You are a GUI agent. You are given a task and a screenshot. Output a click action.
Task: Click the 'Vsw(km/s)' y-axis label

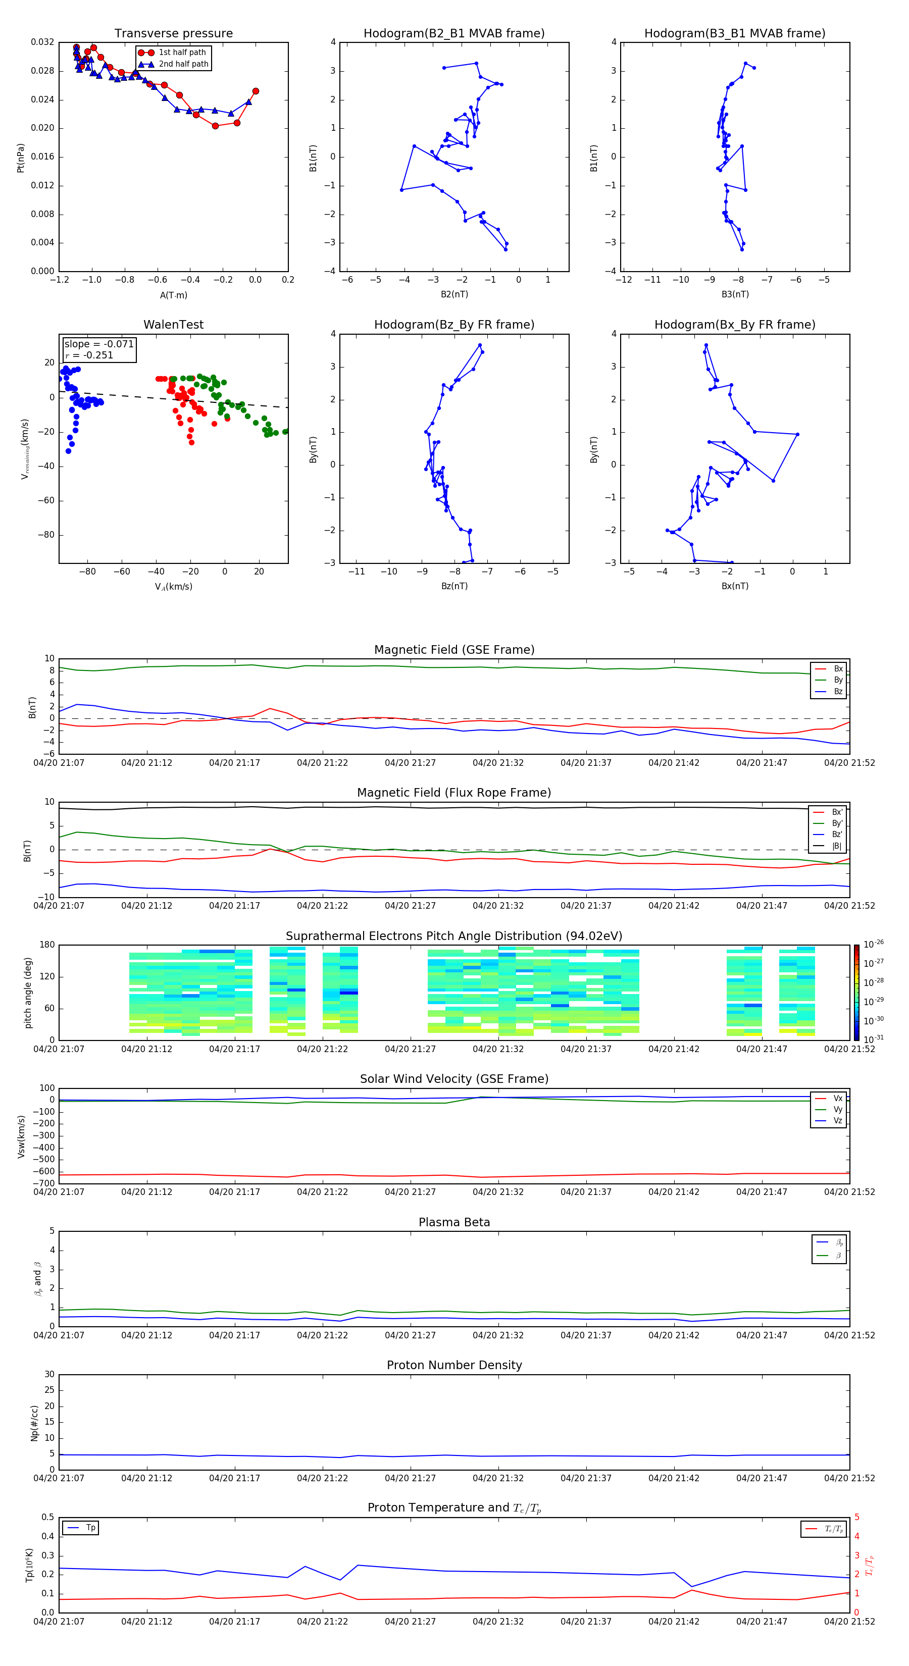(21, 1136)
